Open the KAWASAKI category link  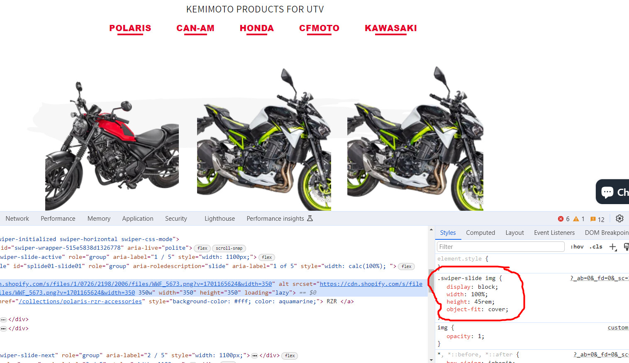pos(391,28)
